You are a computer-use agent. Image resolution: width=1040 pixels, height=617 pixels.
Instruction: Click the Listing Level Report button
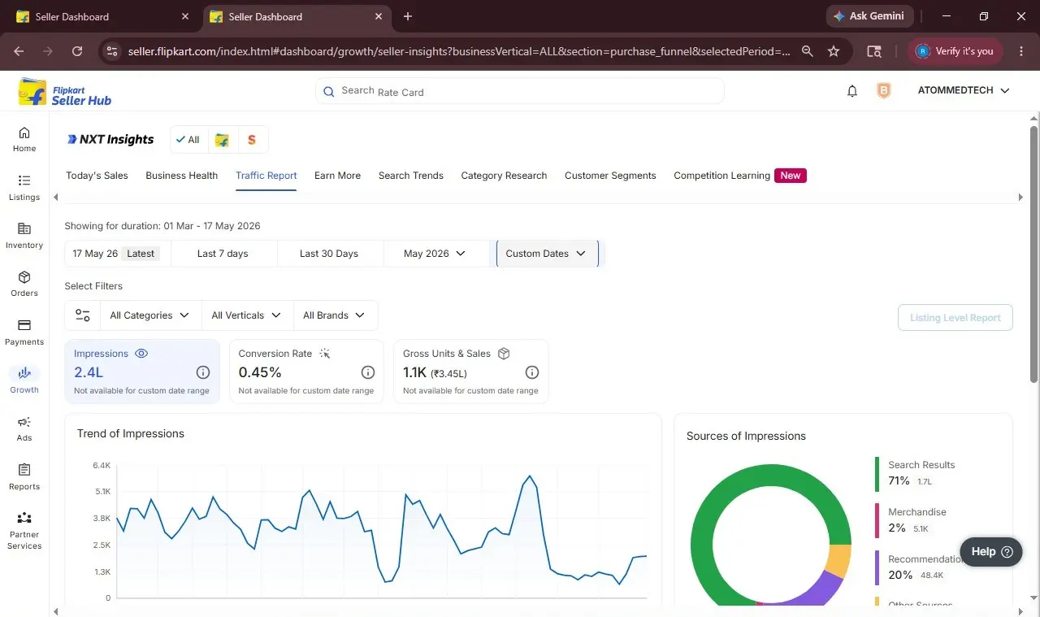(x=955, y=318)
